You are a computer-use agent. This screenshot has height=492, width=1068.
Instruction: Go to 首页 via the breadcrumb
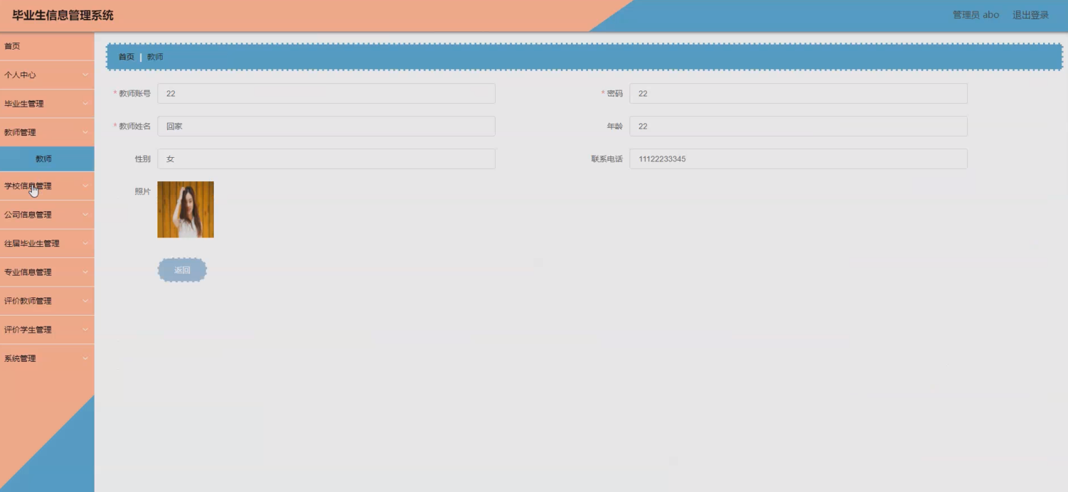[126, 57]
